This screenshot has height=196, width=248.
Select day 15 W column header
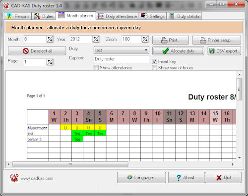215,117
